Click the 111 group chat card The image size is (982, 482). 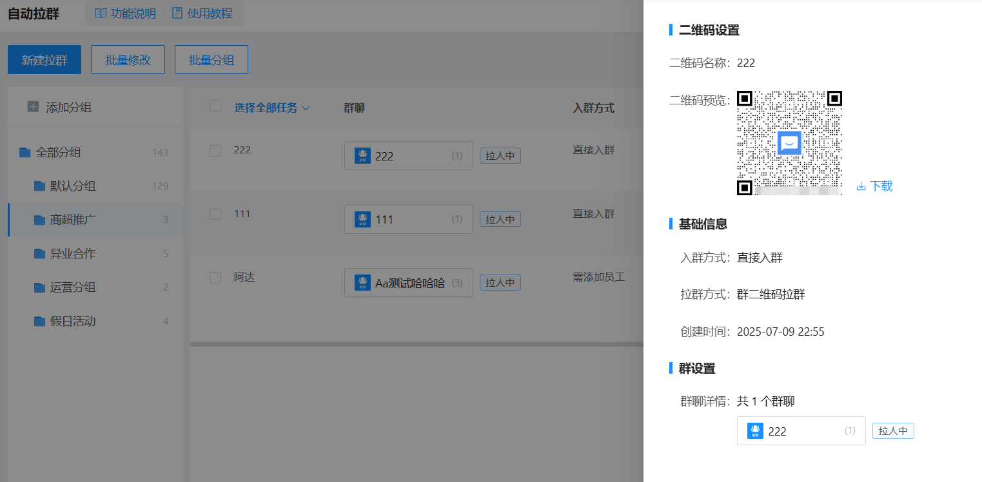(409, 220)
